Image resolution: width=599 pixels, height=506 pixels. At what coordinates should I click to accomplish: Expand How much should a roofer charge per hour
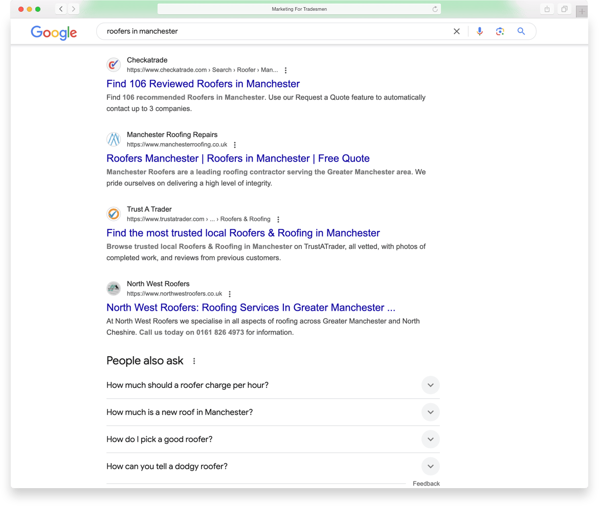(x=273, y=385)
